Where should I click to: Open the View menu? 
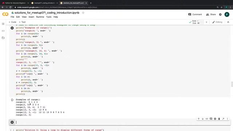pos(24,17)
